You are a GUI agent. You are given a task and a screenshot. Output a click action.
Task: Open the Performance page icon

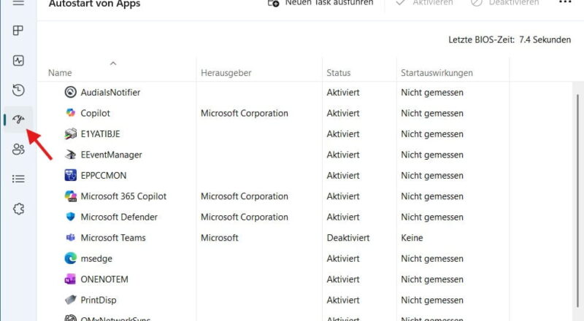pyautogui.click(x=18, y=61)
